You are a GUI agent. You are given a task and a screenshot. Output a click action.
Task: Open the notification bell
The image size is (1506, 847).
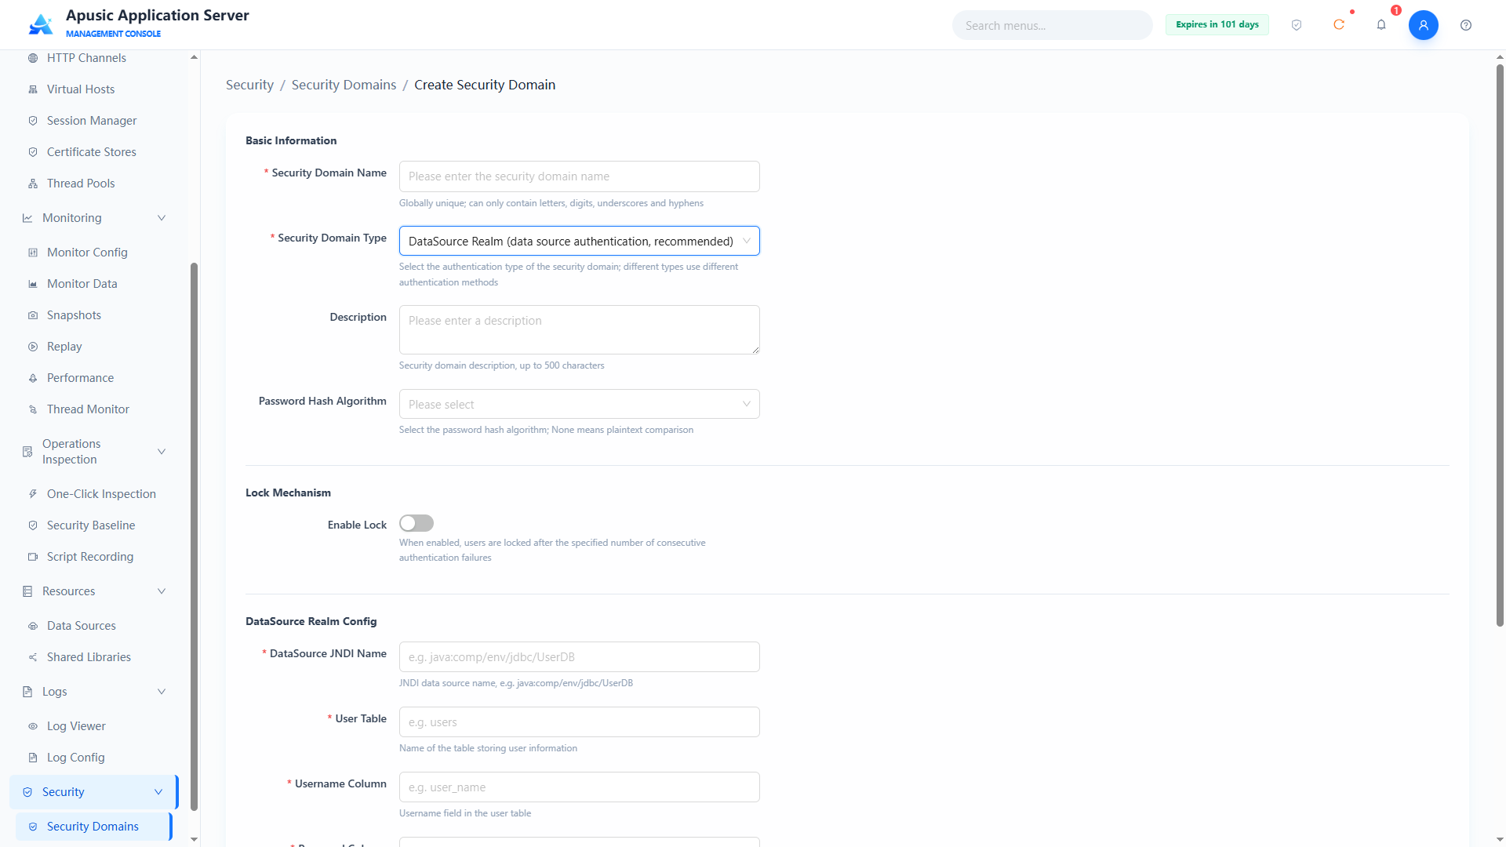(1381, 25)
